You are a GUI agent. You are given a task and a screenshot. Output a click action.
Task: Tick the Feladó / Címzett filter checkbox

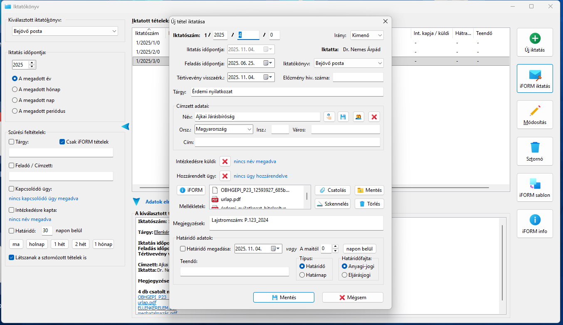pos(12,166)
